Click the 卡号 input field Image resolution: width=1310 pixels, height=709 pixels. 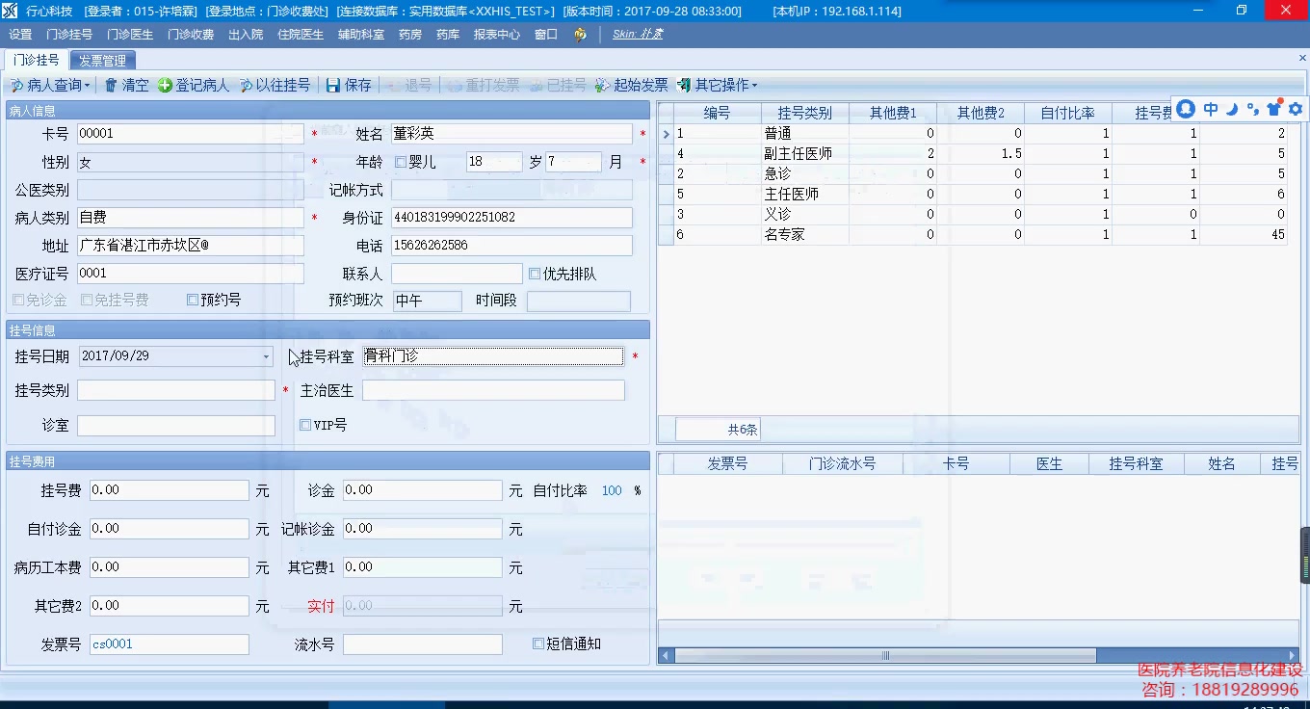(x=191, y=134)
